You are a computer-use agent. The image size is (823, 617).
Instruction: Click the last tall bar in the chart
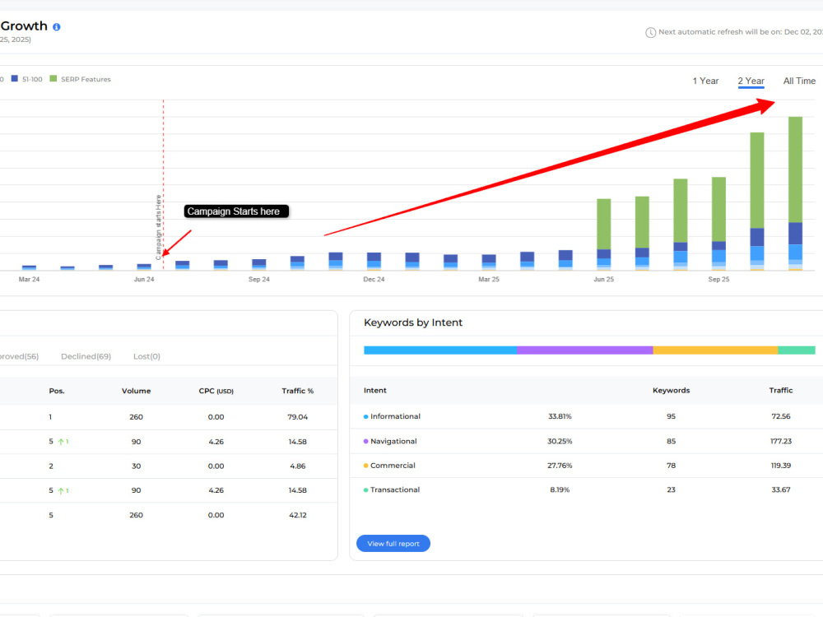tap(795, 193)
